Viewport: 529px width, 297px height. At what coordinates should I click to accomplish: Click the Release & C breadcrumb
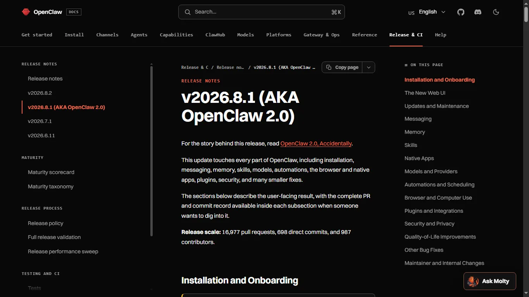pyautogui.click(x=195, y=67)
